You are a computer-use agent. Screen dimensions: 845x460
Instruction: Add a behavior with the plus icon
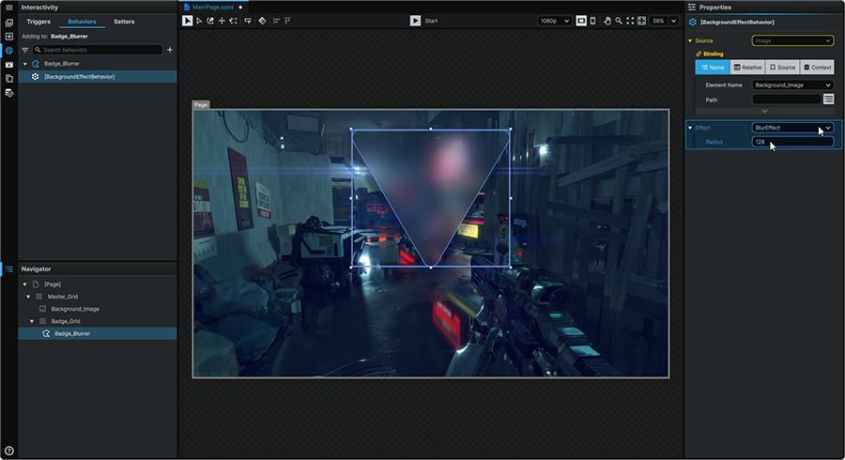(x=170, y=50)
